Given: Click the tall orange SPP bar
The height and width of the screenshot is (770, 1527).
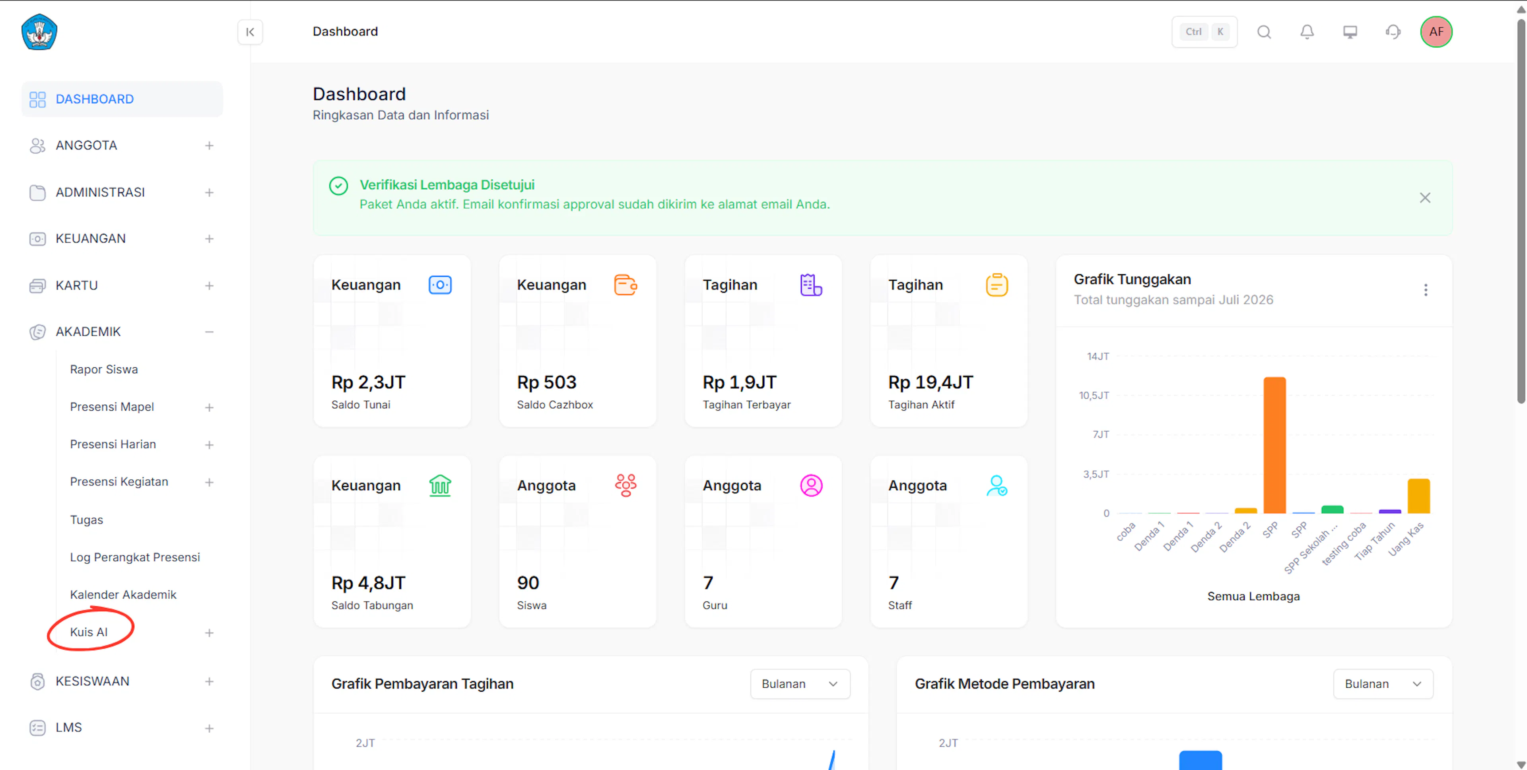Looking at the screenshot, I should [x=1274, y=445].
